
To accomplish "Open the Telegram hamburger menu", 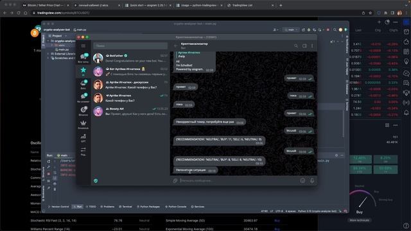I will (x=83, y=46).
